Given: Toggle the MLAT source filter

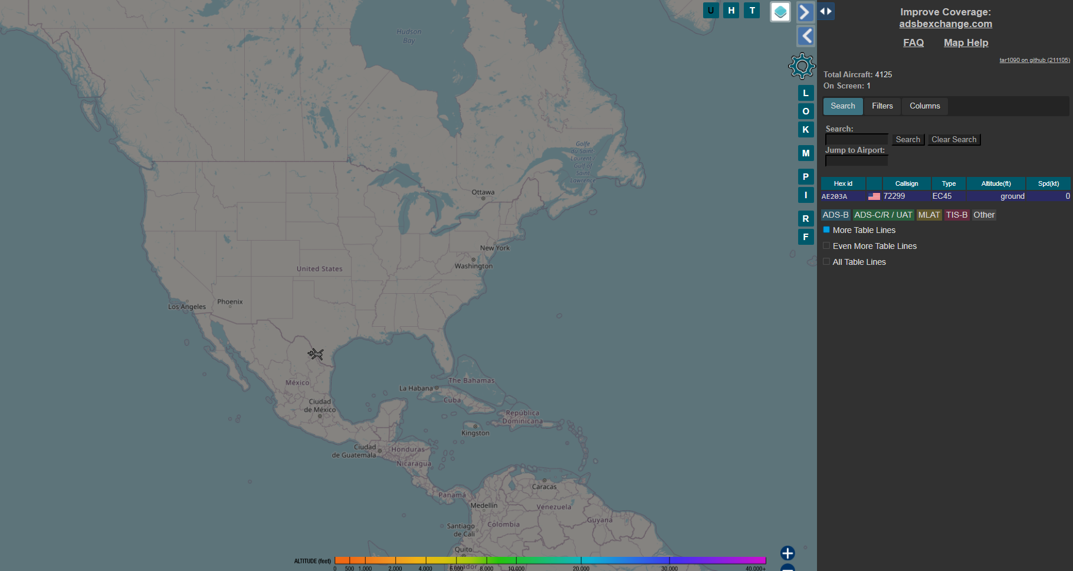Looking at the screenshot, I should tap(929, 215).
